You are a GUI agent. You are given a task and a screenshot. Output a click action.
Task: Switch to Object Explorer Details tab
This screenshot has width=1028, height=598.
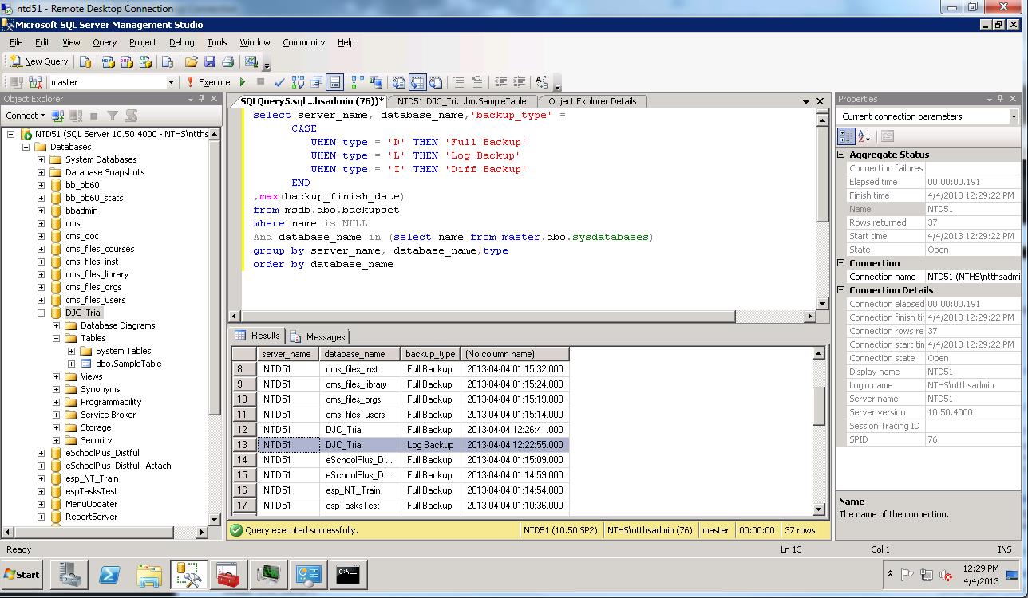[591, 101]
